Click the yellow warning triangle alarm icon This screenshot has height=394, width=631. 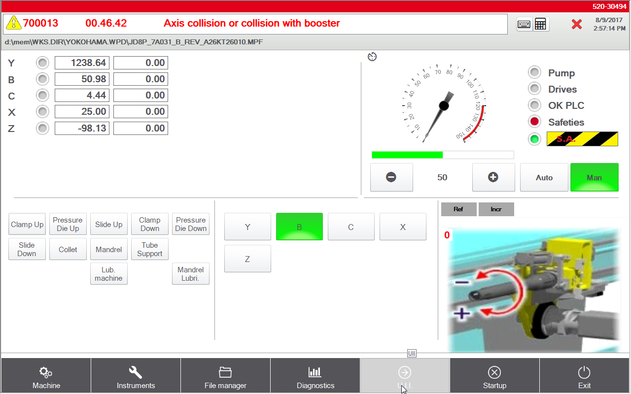coord(14,23)
